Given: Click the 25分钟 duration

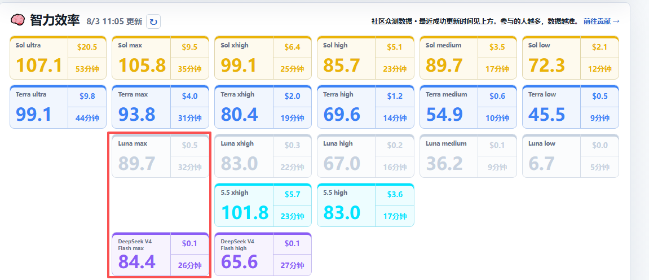Looking at the screenshot, I should pos(292,69).
